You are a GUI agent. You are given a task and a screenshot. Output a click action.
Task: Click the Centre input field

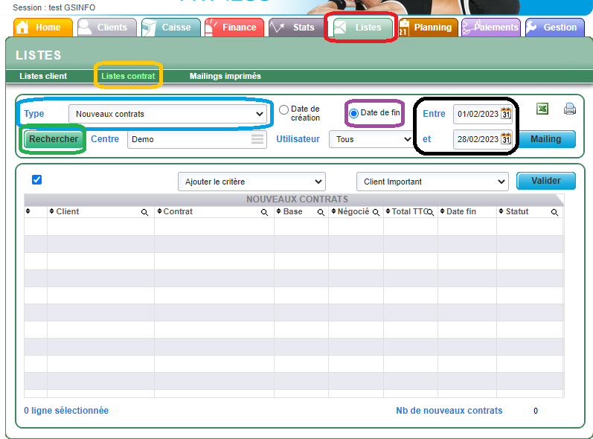pyautogui.click(x=190, y=139)
